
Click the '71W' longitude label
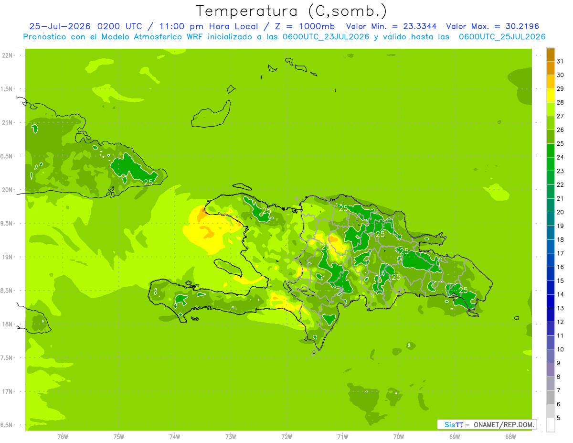[x=342, y=436]
